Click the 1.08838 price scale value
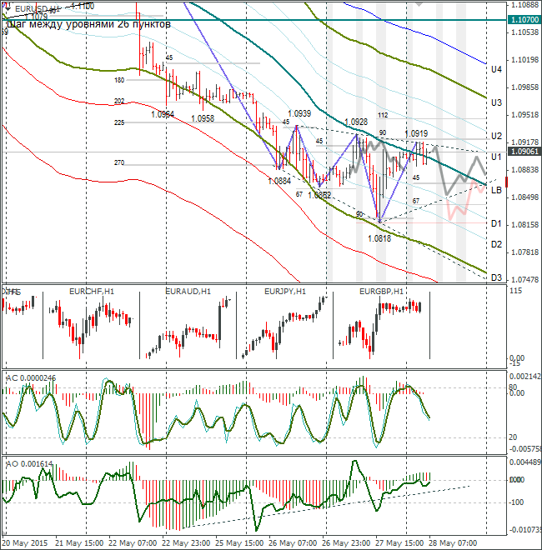Screen dimensions: 542x550 (x=524, y=170)
